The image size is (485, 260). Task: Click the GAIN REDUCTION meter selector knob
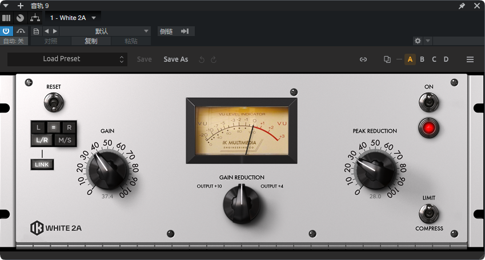coord(242,203)
